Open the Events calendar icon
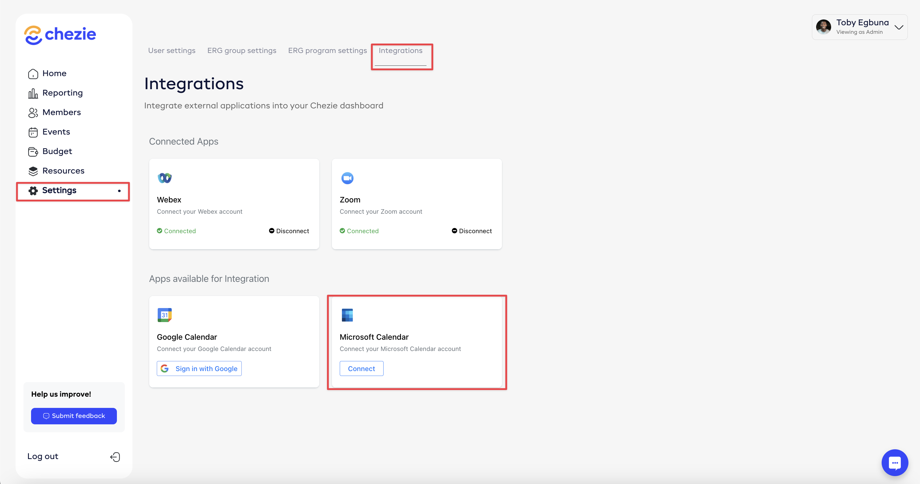The image size is (920, 484). coord(33,132)
